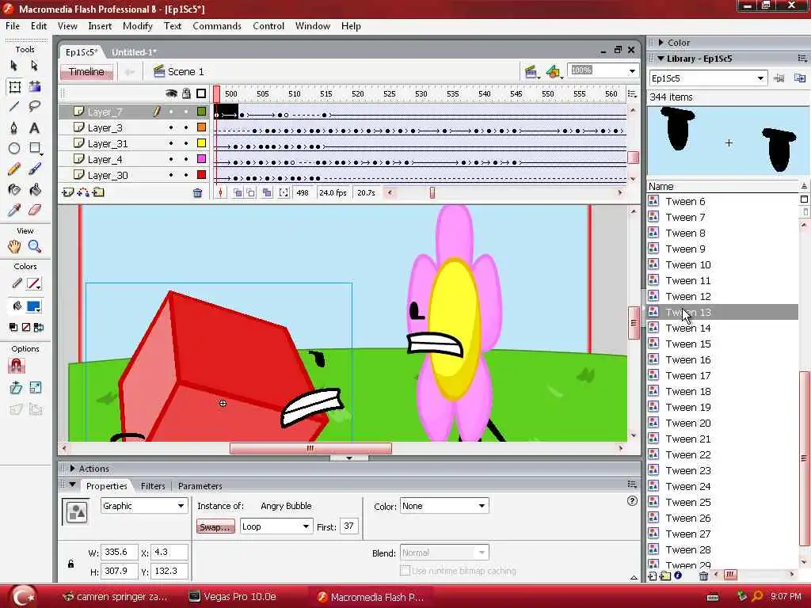Toggle Edit Multiple Frames
Screen dimensions: 811x608
point(267,193)
